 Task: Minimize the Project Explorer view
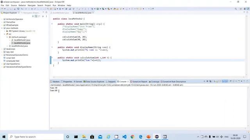pos(43,12)
